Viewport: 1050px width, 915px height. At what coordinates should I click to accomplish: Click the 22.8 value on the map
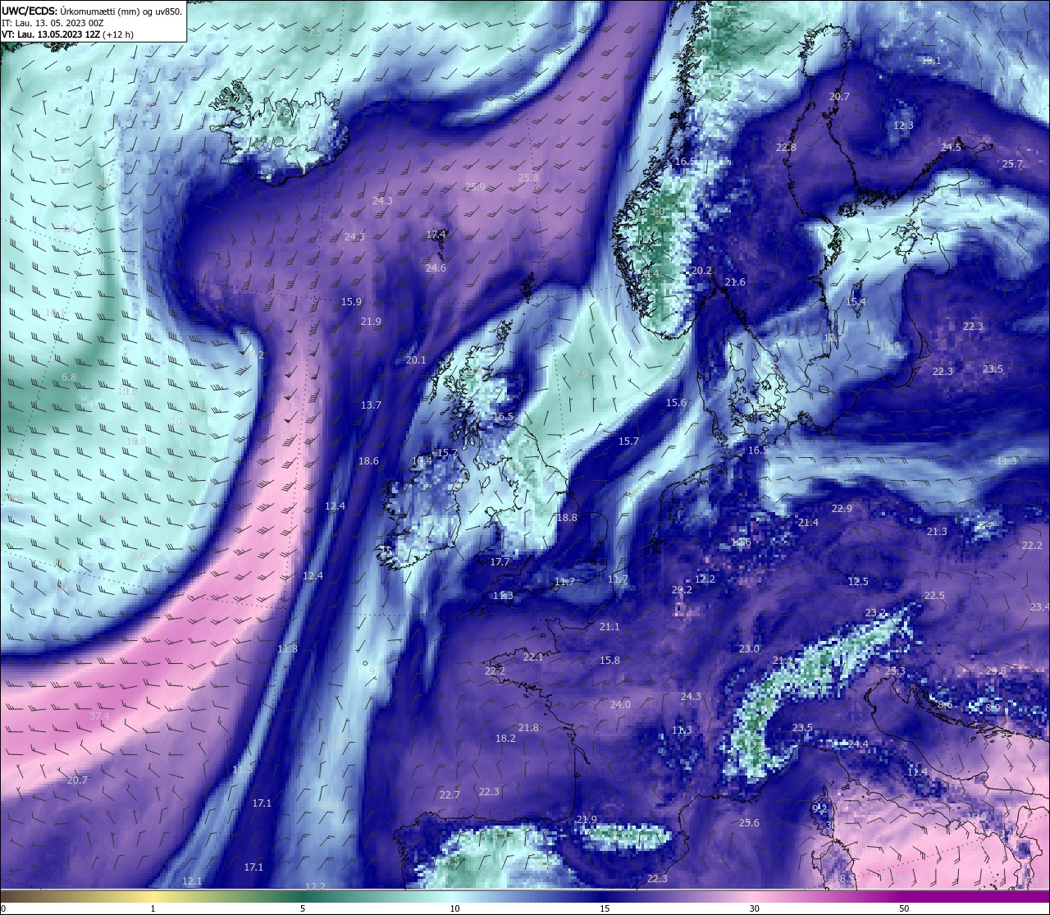(x=786, y=147)
